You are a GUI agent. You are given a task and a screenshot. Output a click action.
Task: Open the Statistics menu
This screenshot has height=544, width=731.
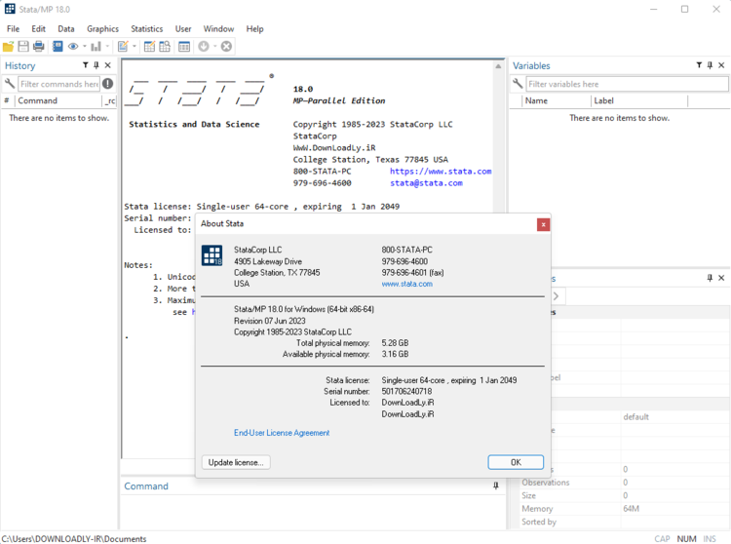147,29
